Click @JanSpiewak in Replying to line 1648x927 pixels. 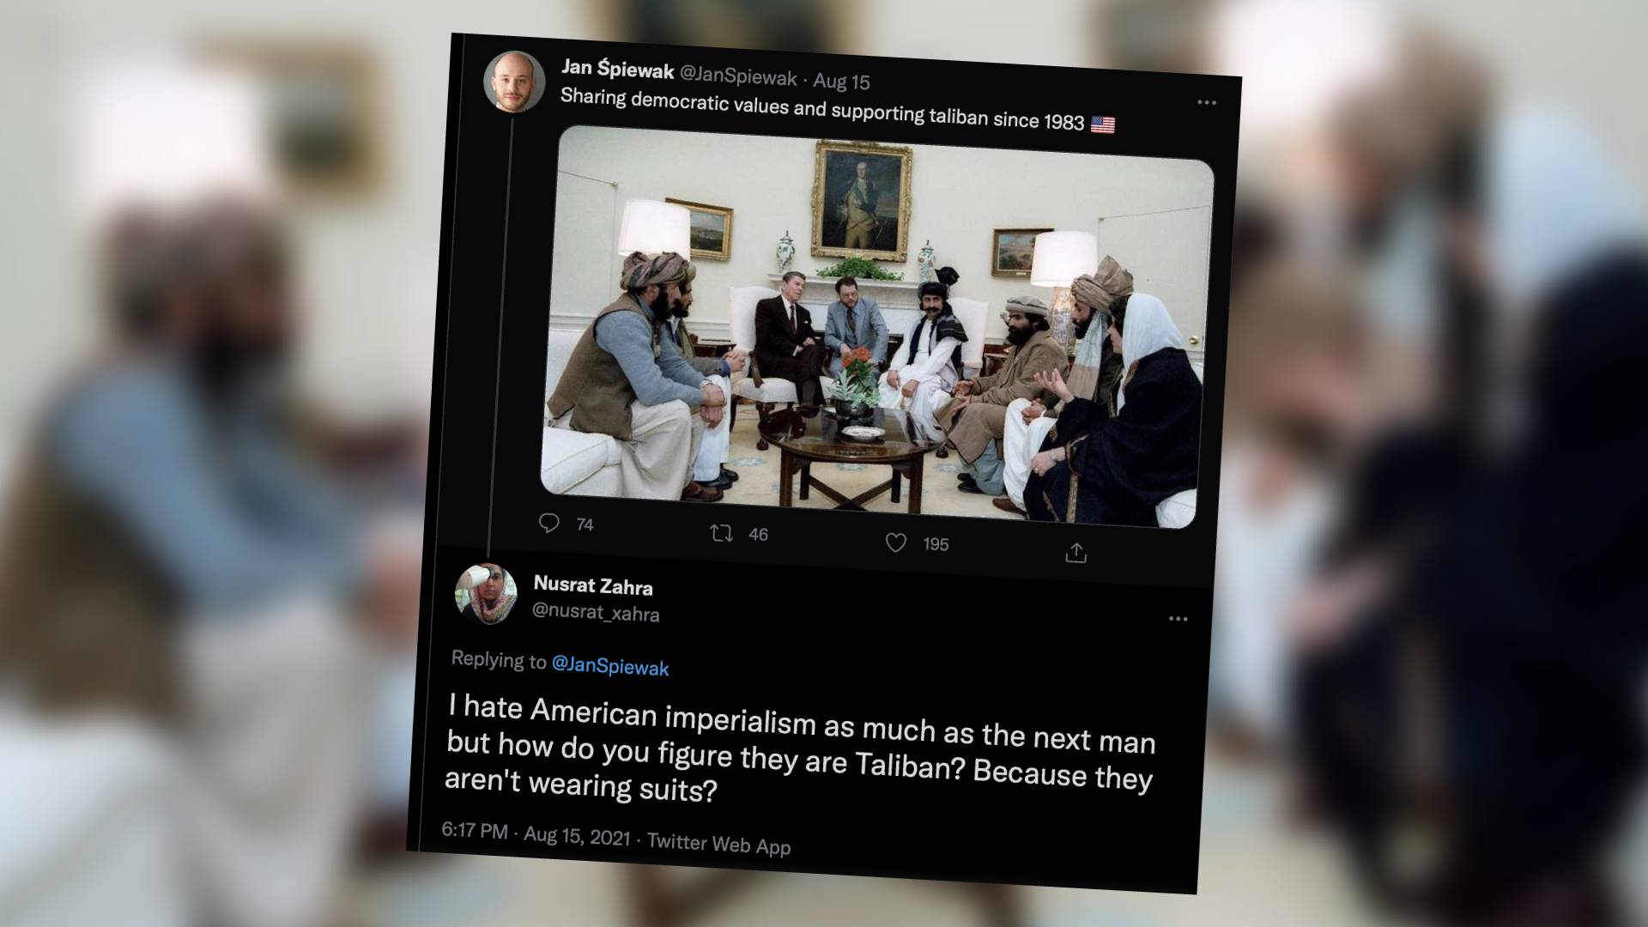click(610, 665)
